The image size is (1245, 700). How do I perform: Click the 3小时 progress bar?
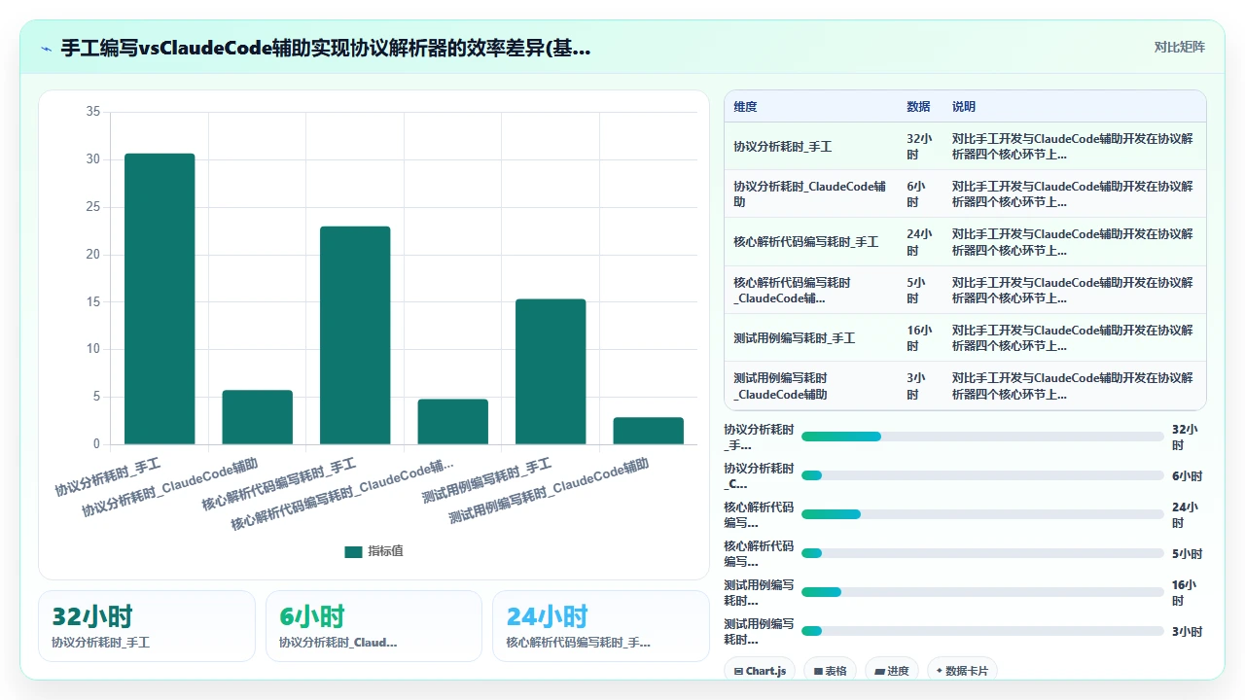(982, 631)
